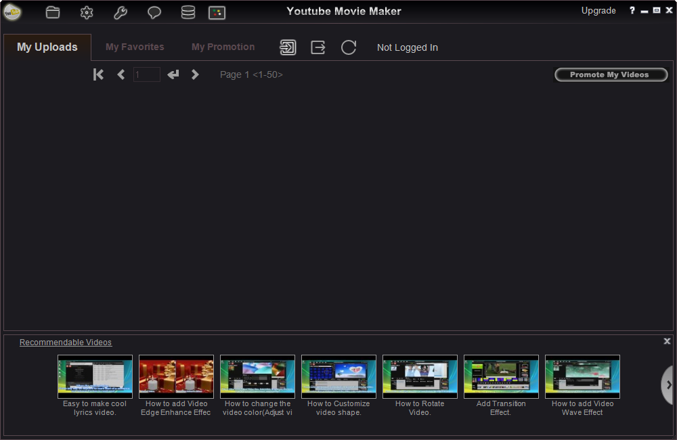Click the YouTube Movie Maker logo icon
The image size is (677, 440).
coord(12,12)
